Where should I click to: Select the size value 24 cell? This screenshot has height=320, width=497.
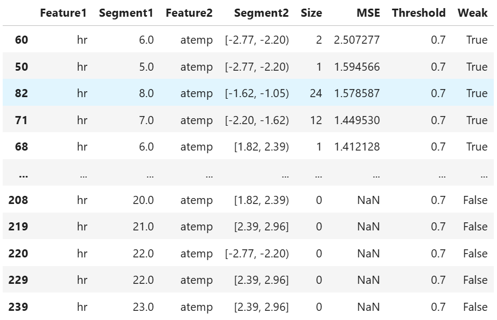point(315,93)
